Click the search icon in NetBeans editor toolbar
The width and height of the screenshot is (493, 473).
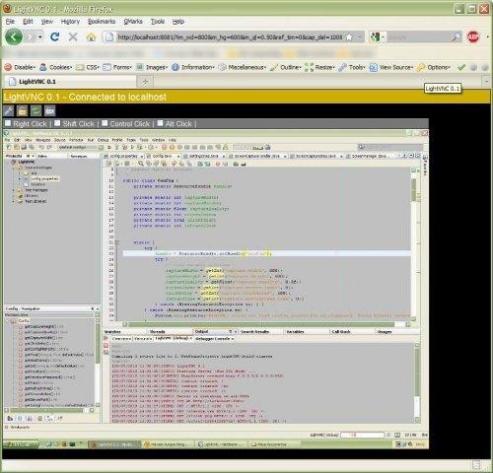(x=141, y=164)
